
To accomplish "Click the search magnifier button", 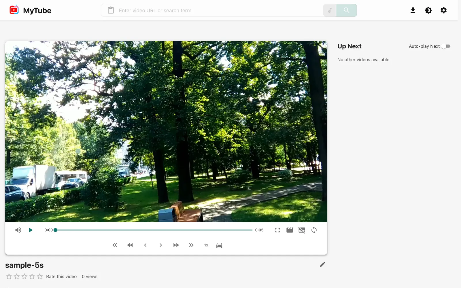I will 346,10.
